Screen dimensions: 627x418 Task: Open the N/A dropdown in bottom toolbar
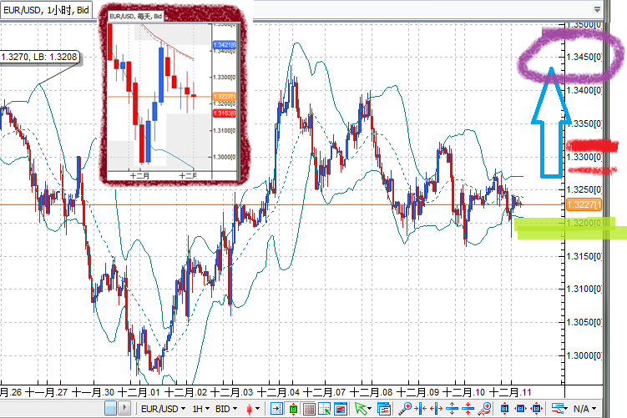[x=584, y=409]
